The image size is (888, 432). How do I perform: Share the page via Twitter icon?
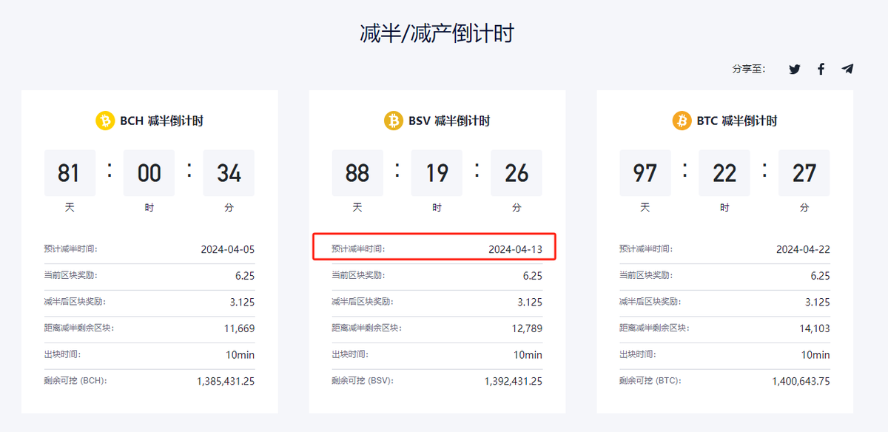(795, 69)
